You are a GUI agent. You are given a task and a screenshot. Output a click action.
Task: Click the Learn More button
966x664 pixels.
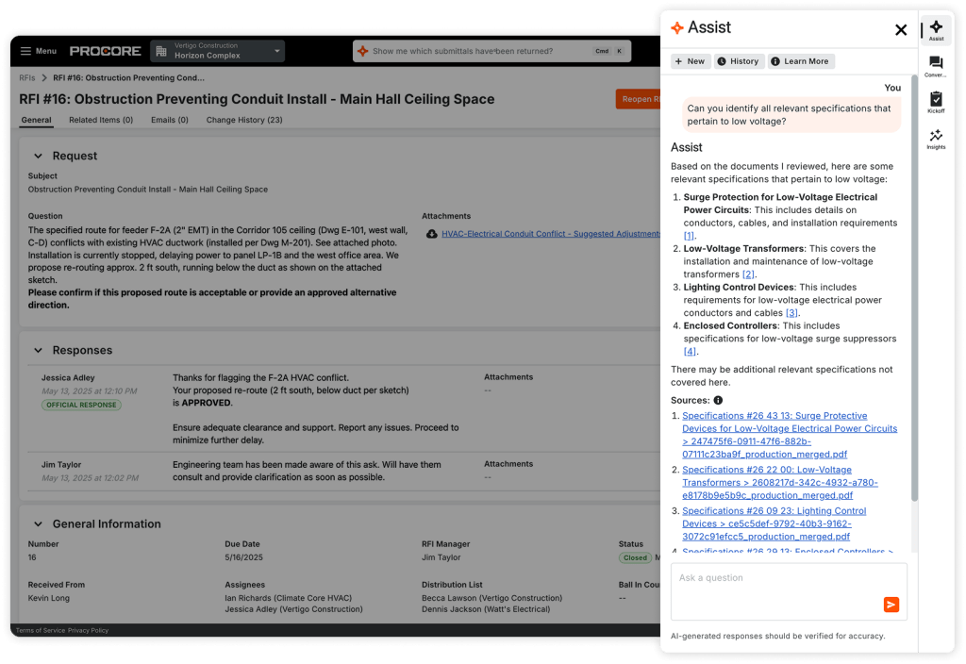tap(801, 61)
